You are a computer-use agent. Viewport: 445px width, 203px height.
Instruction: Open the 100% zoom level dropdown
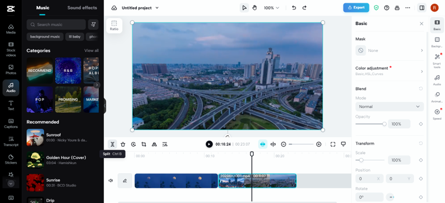tap(271, 8)
